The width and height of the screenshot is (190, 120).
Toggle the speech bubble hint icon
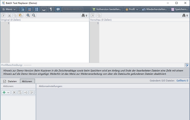(58, 9)
